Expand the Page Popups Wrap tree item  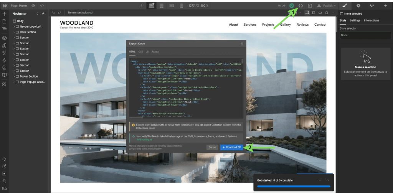(14, 82)
